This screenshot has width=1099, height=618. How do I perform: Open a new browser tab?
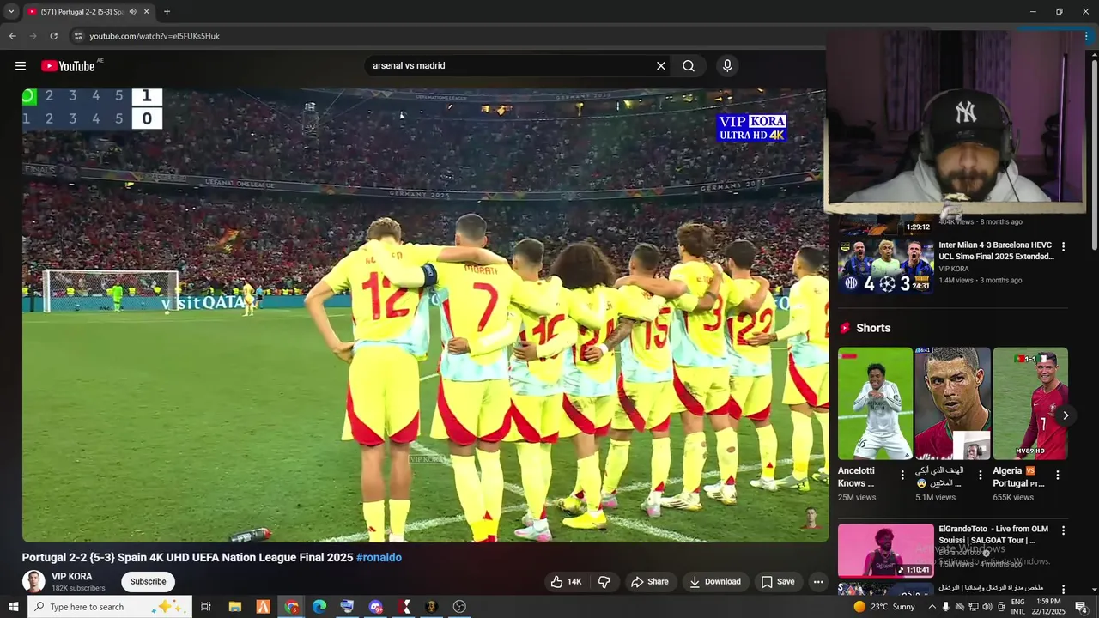point(167,12)
